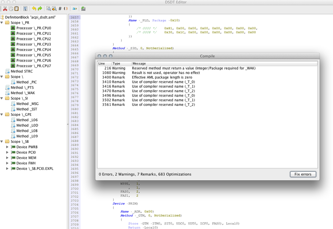Collapse the Scope \_GPE folder
The image size is (333, 229).
[x=2, y=114]
